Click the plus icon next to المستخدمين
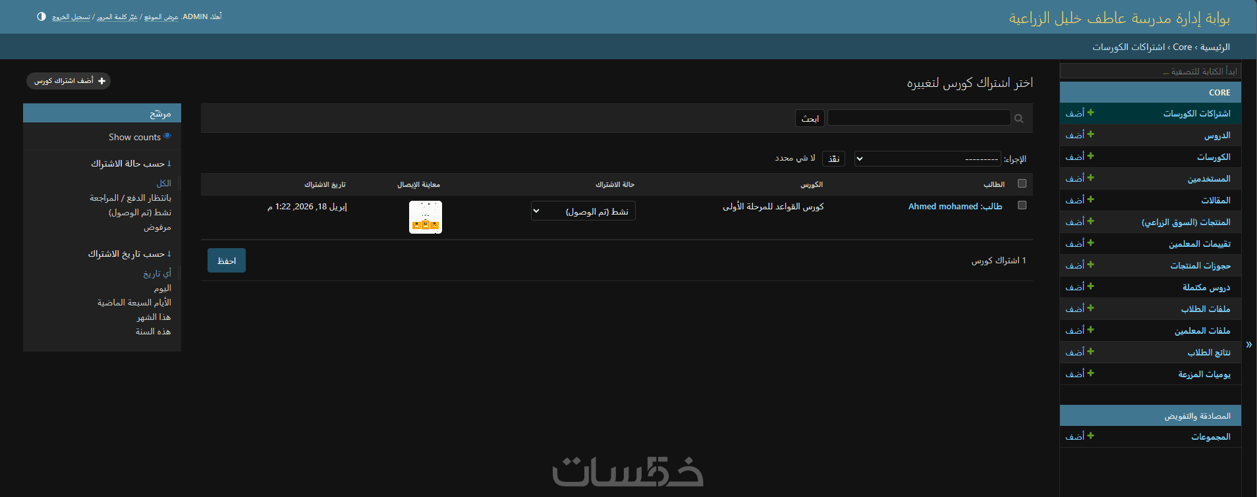 tap(1090, 178)
